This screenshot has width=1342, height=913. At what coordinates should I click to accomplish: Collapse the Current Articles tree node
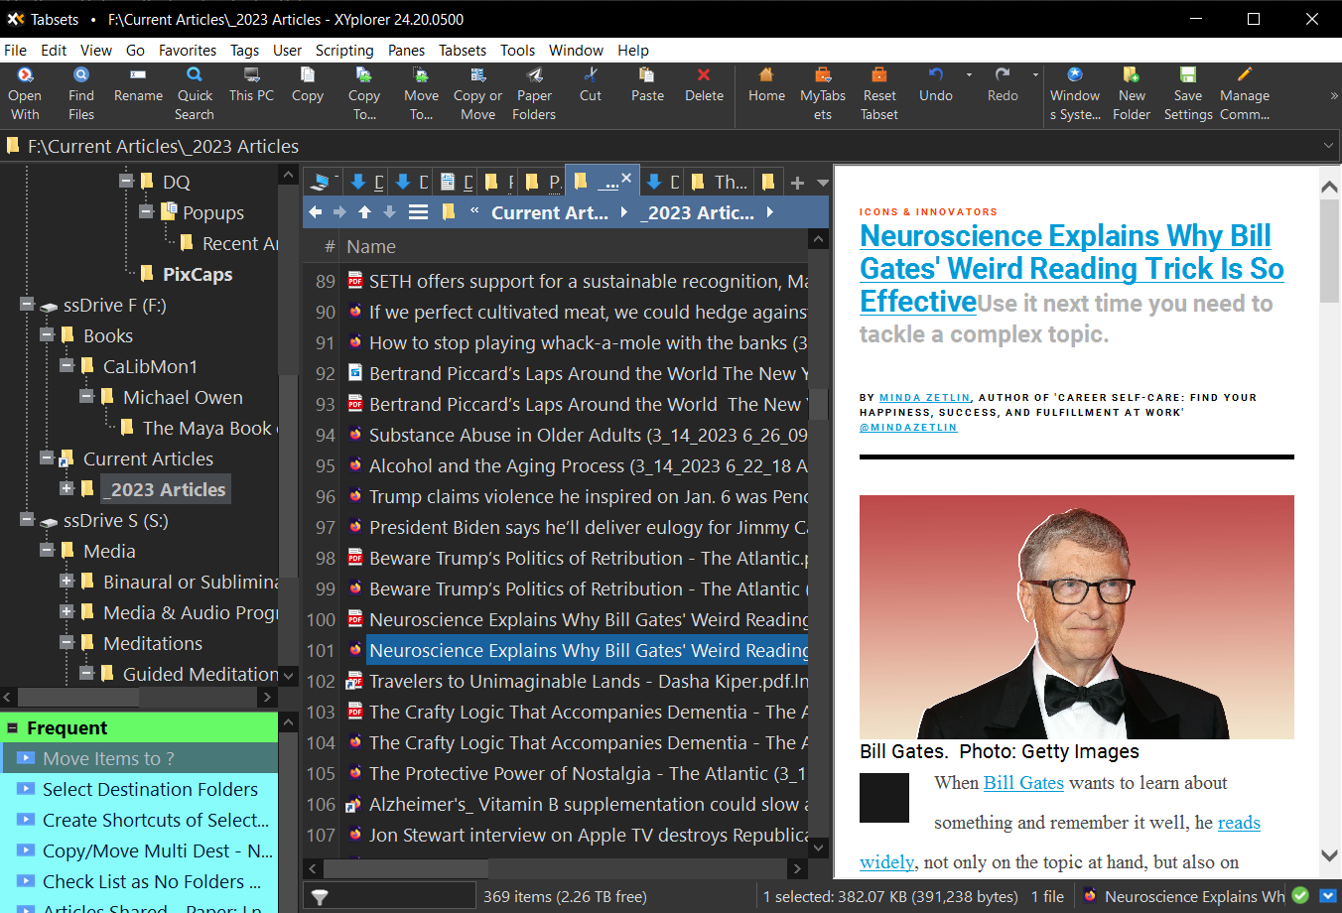pyautogui.click(x=47, y=457)
